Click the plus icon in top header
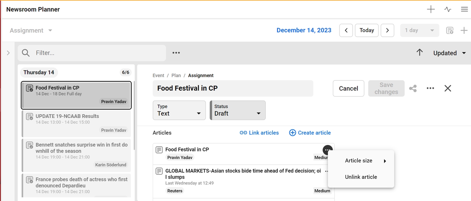The height and width of the screenshot is (201, 471). coord(431,9)
